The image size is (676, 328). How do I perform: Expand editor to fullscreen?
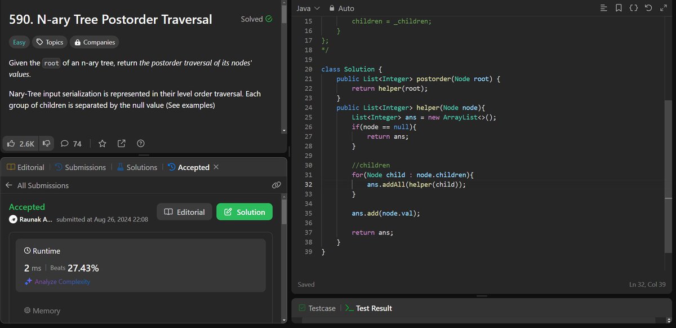click(x=663, y=8)
